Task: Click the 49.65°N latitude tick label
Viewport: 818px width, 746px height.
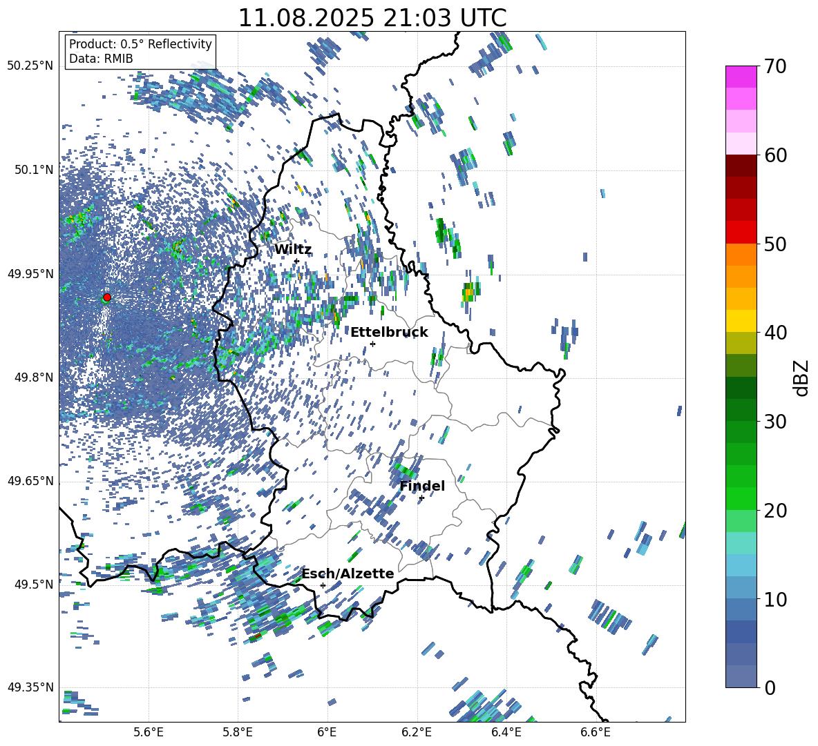Action: 30,481
